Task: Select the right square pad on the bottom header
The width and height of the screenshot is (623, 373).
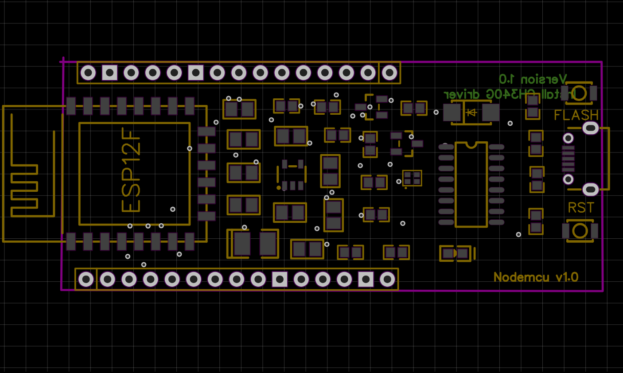Action: [x=366, y=280]
